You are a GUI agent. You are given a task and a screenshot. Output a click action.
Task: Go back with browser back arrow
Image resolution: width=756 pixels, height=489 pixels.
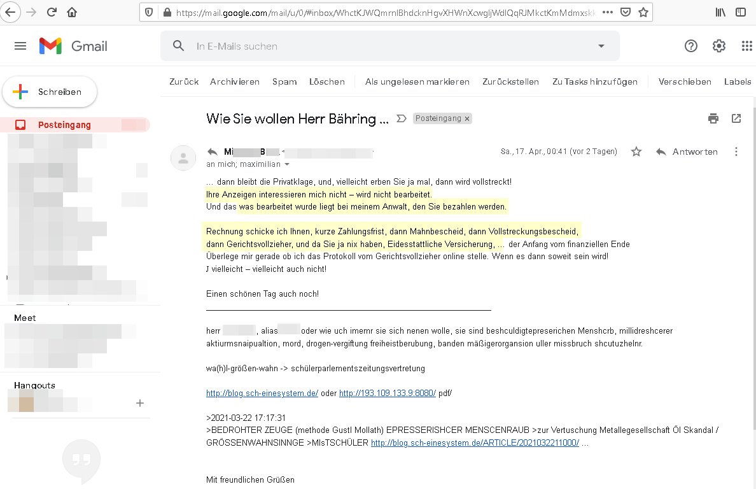10,13
